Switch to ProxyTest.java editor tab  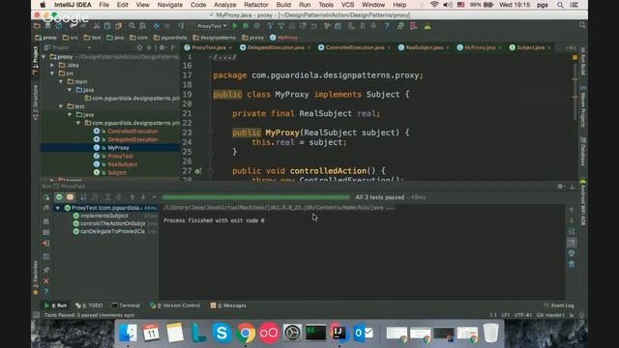[209, 47]
